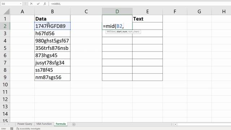Click cell containing ss78f45
Screen dimensions: 231x130
[52, 70]
